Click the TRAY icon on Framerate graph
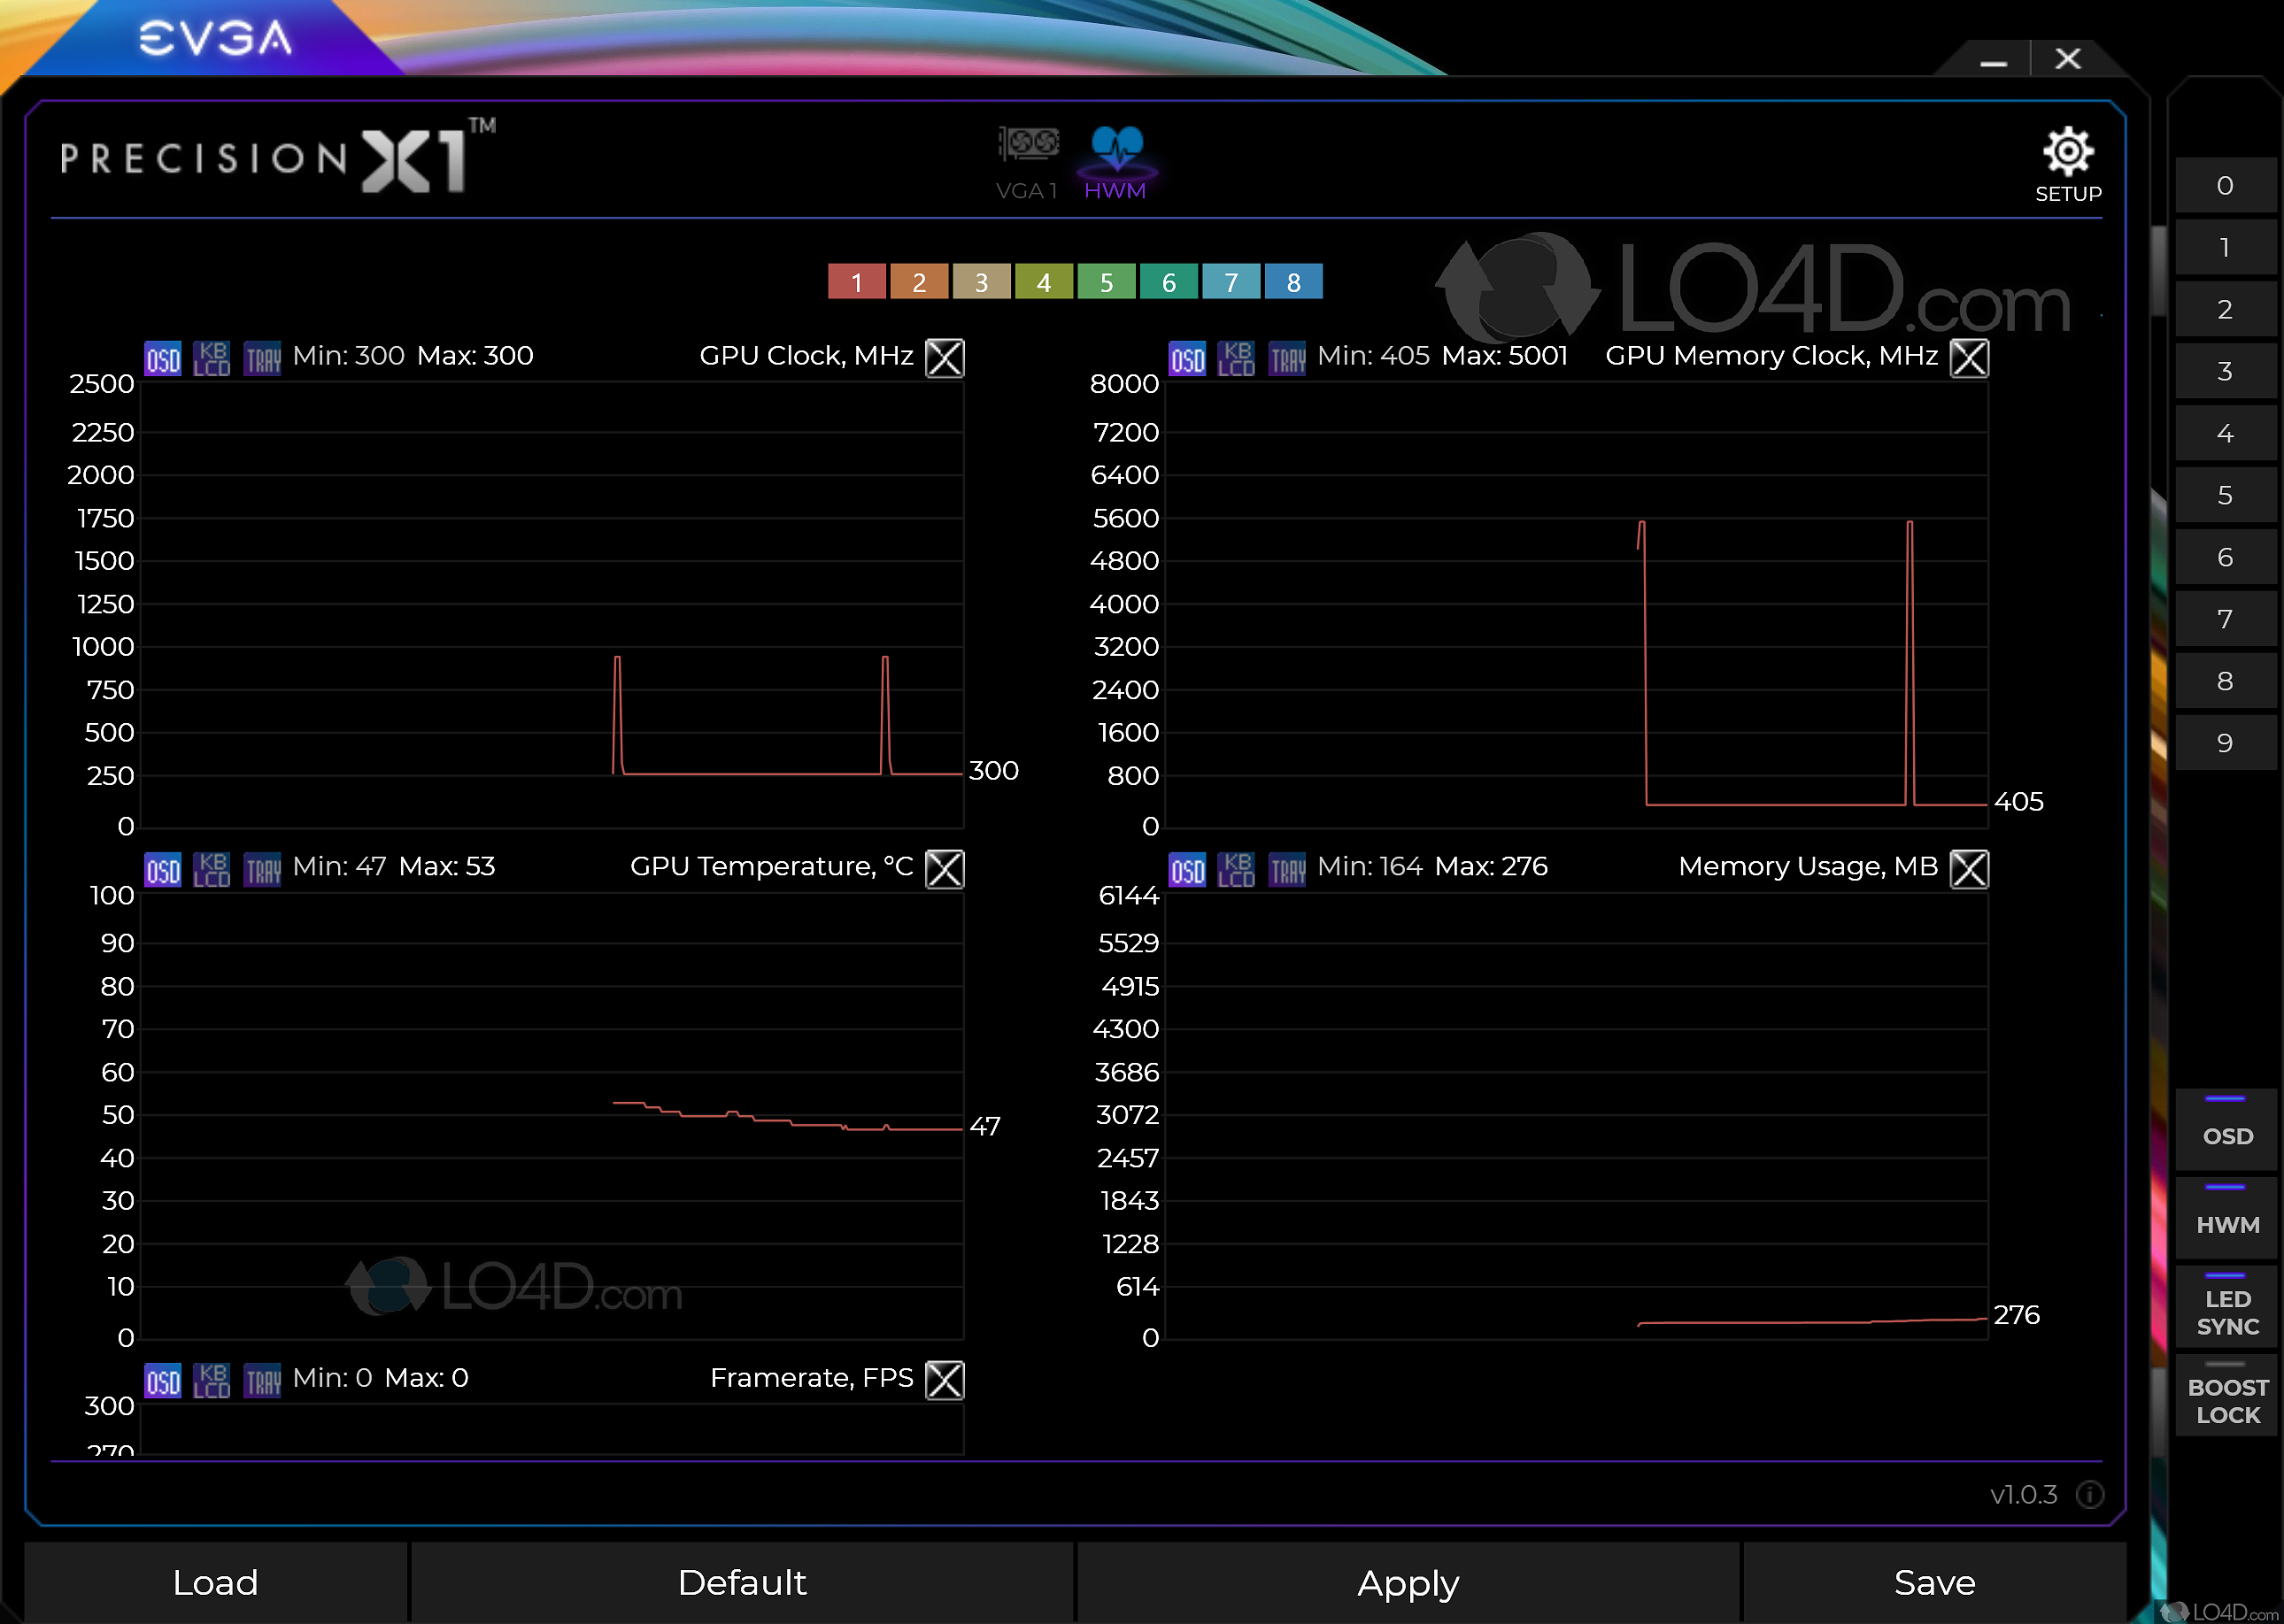 click(262, 1379)
